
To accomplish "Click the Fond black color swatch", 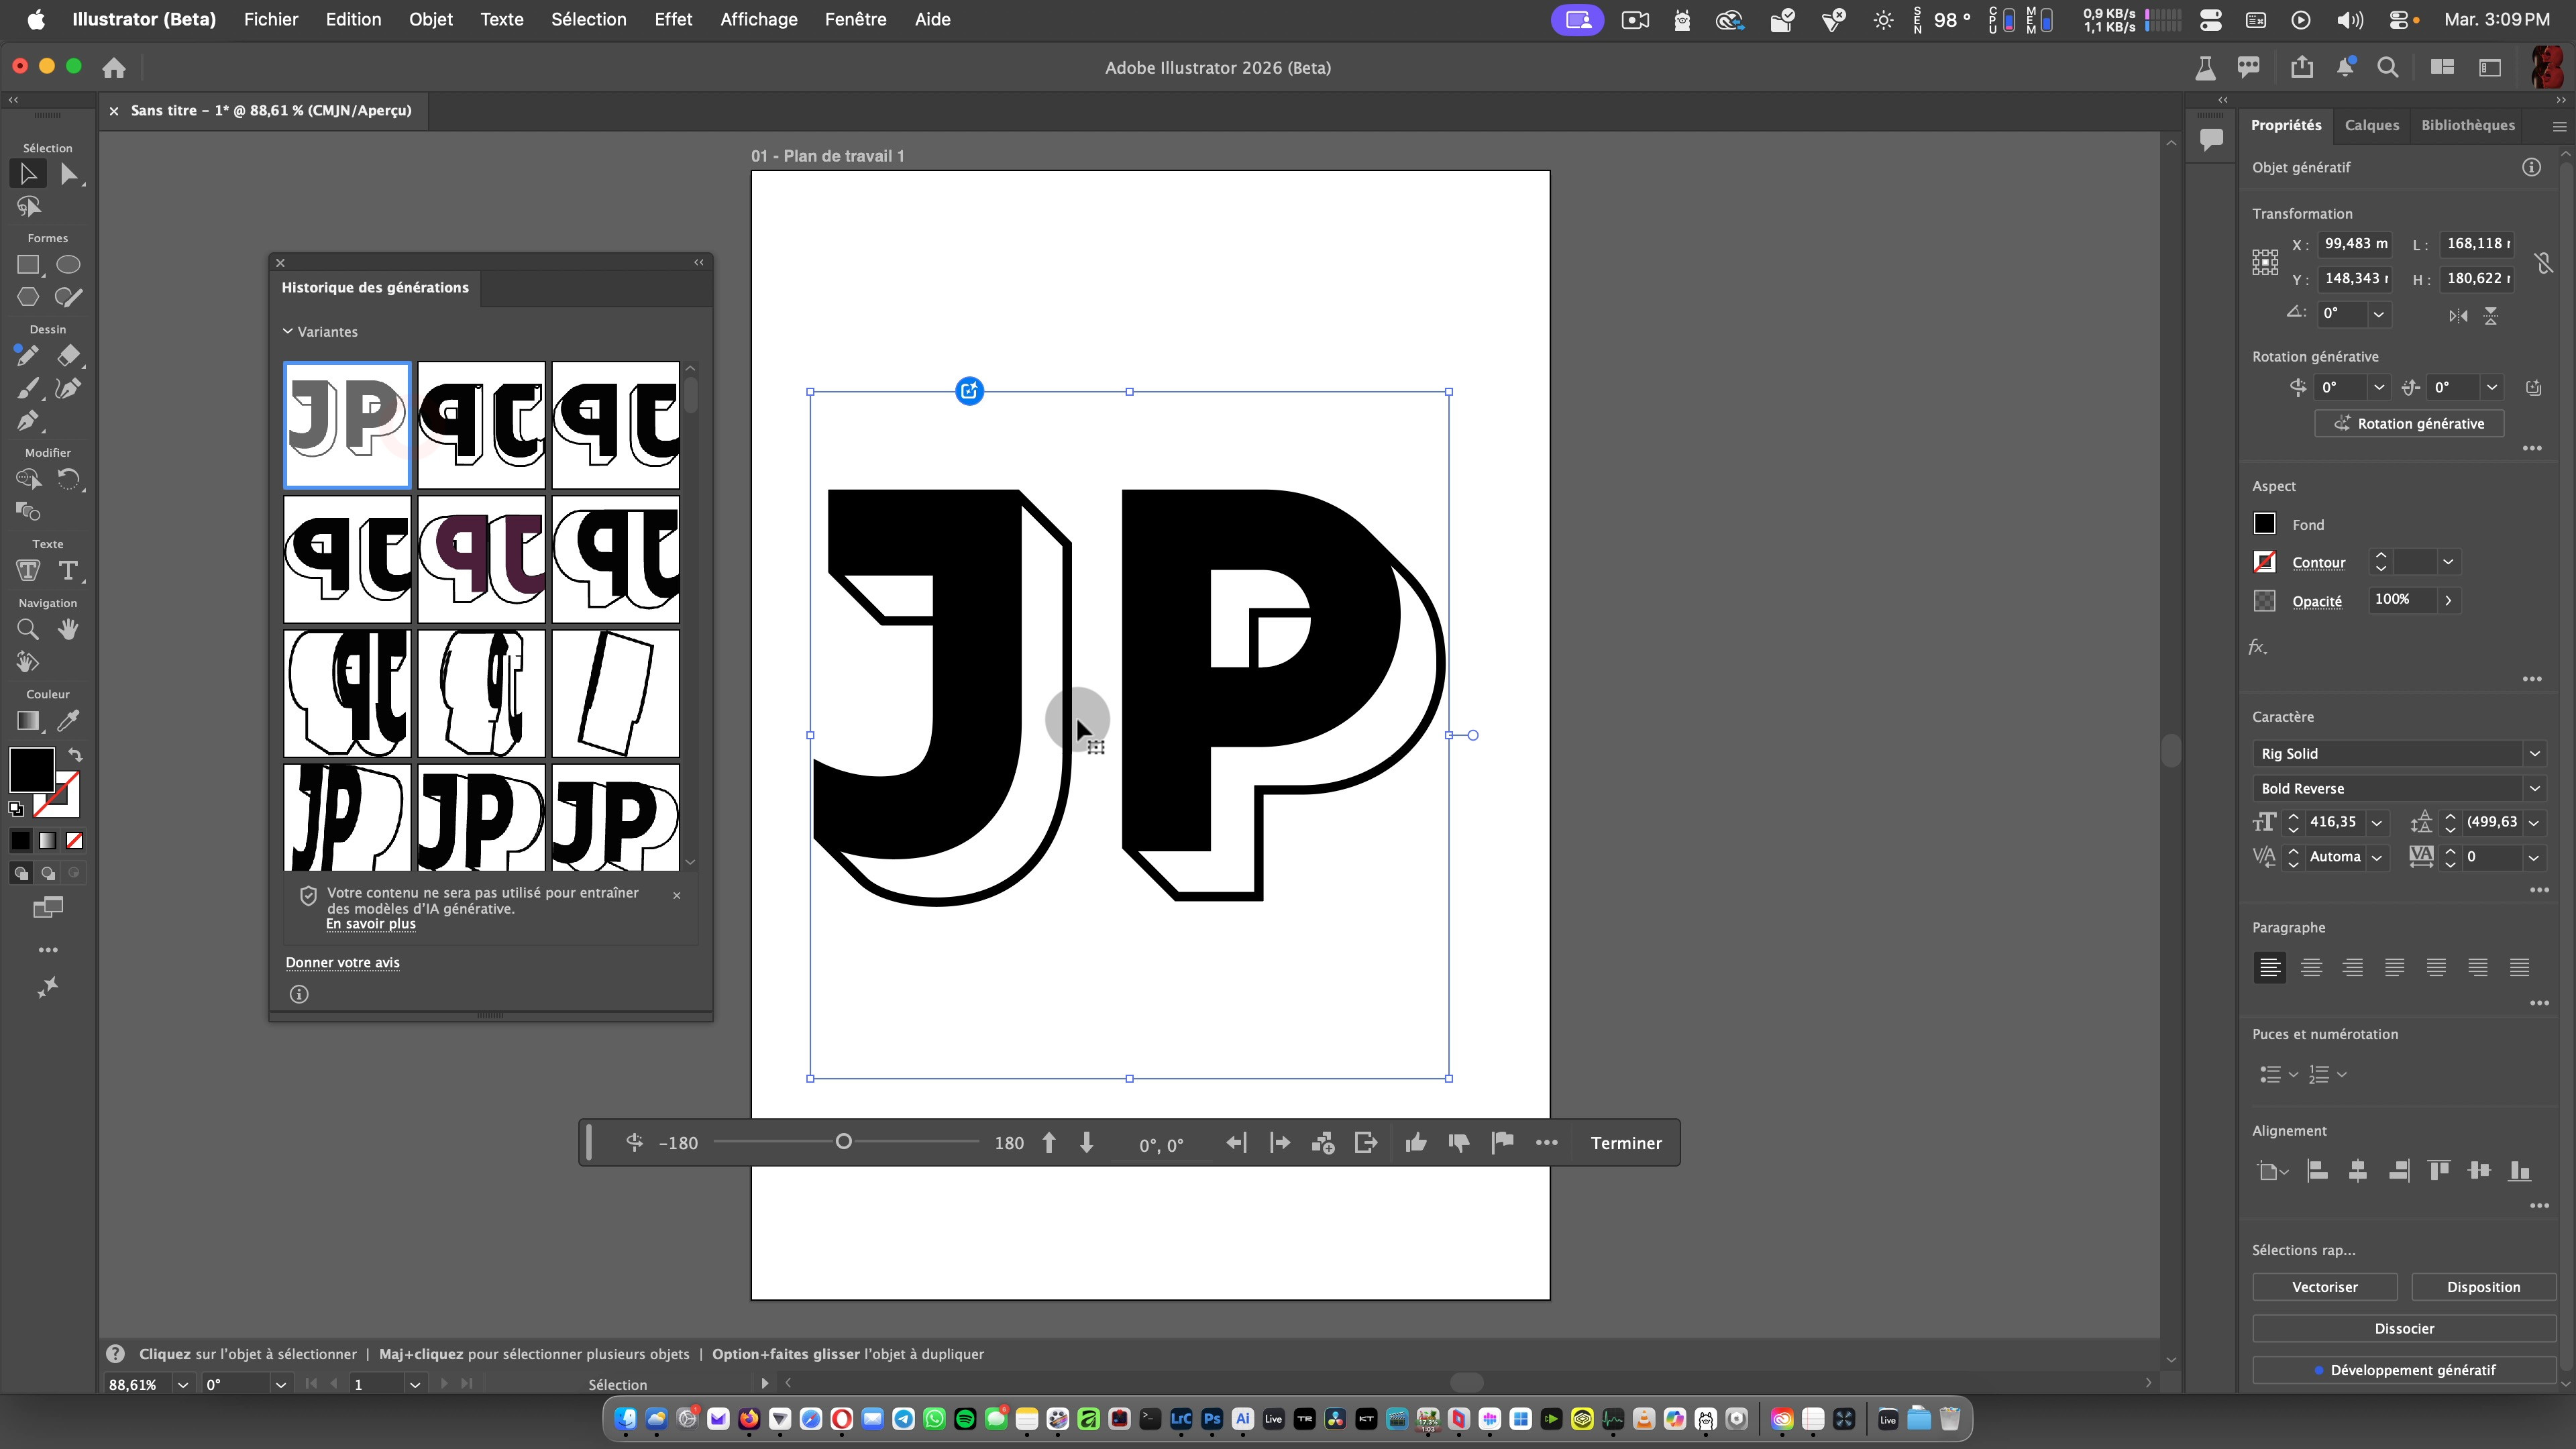I will tap(2264, 524).
